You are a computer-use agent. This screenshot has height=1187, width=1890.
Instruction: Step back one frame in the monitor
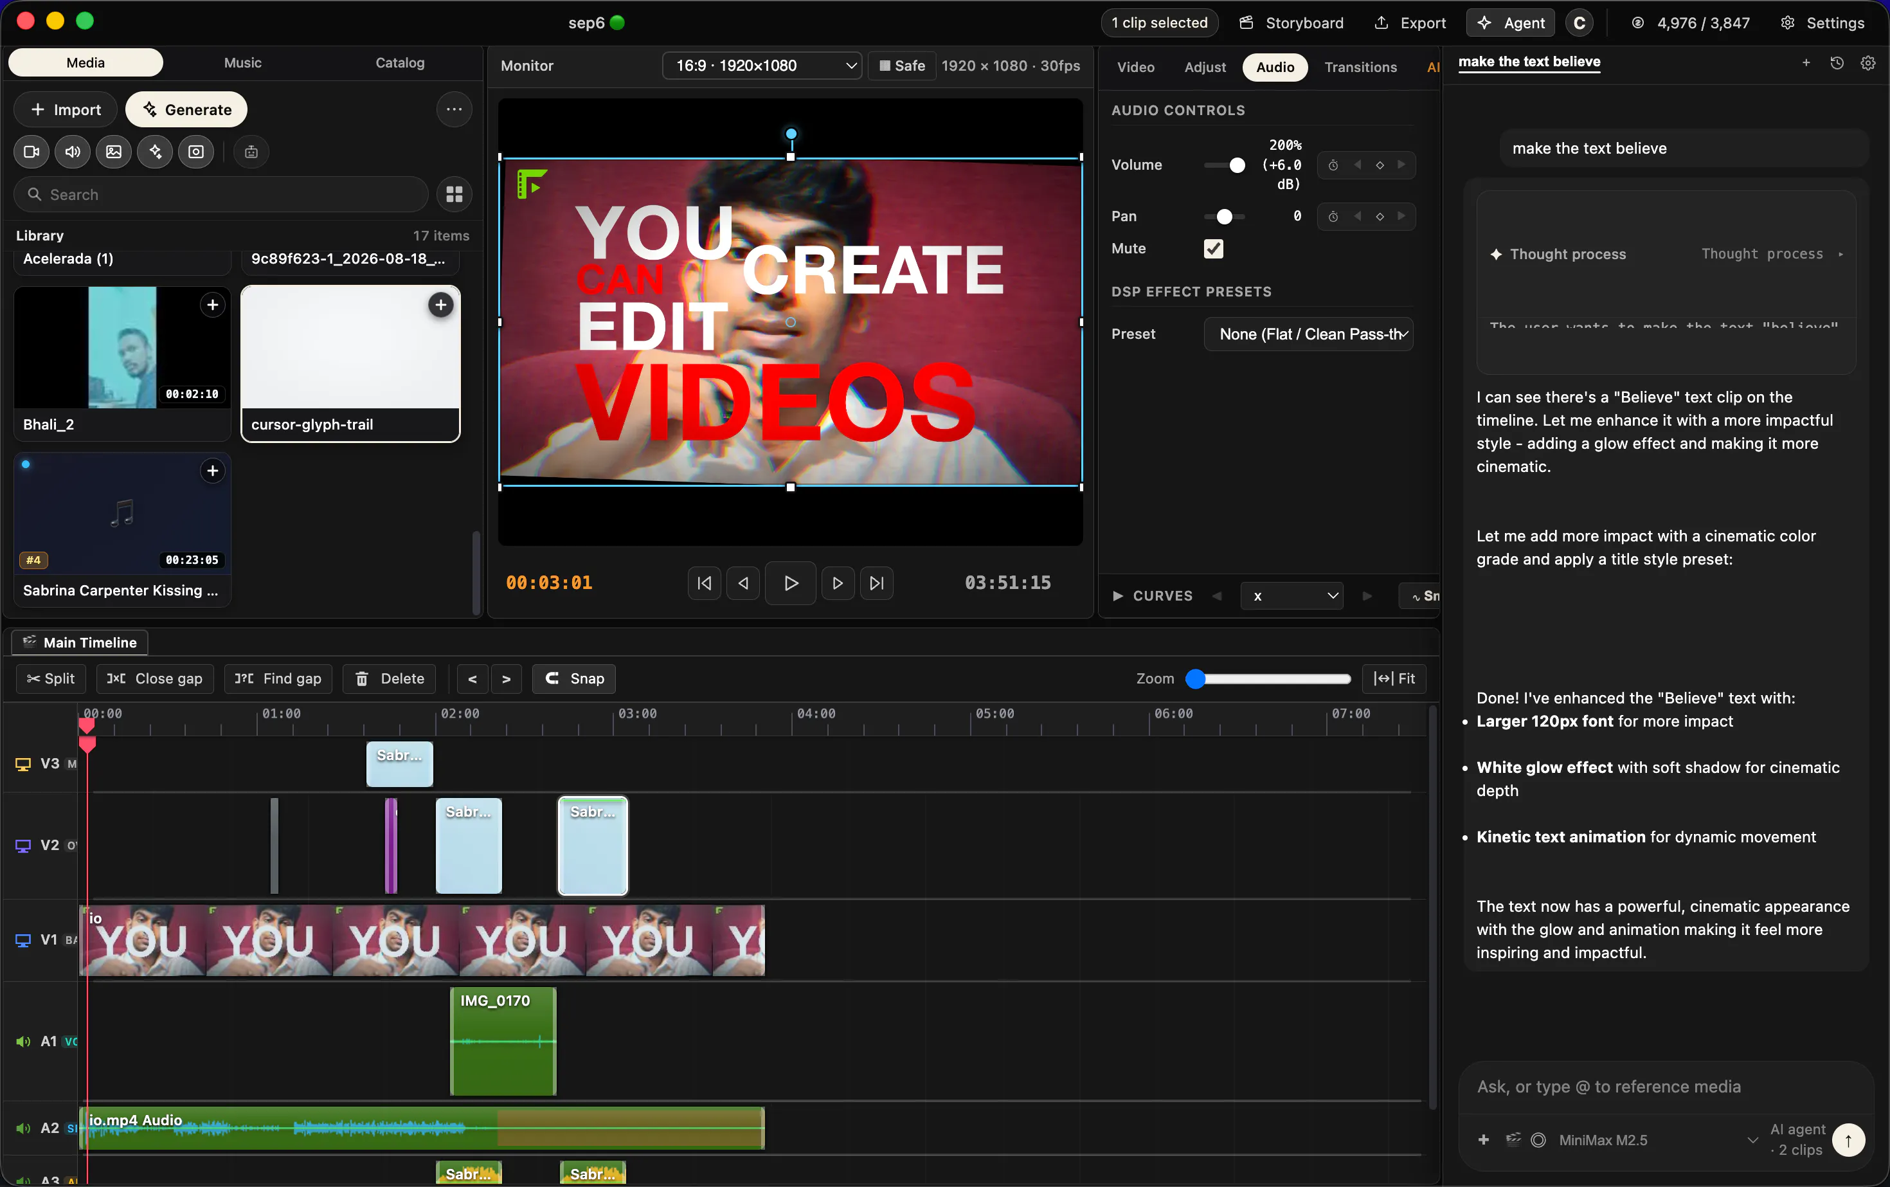pos(743,583)
